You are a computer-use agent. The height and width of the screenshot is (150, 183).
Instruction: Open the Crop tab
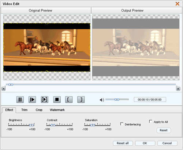click(39, 110)
